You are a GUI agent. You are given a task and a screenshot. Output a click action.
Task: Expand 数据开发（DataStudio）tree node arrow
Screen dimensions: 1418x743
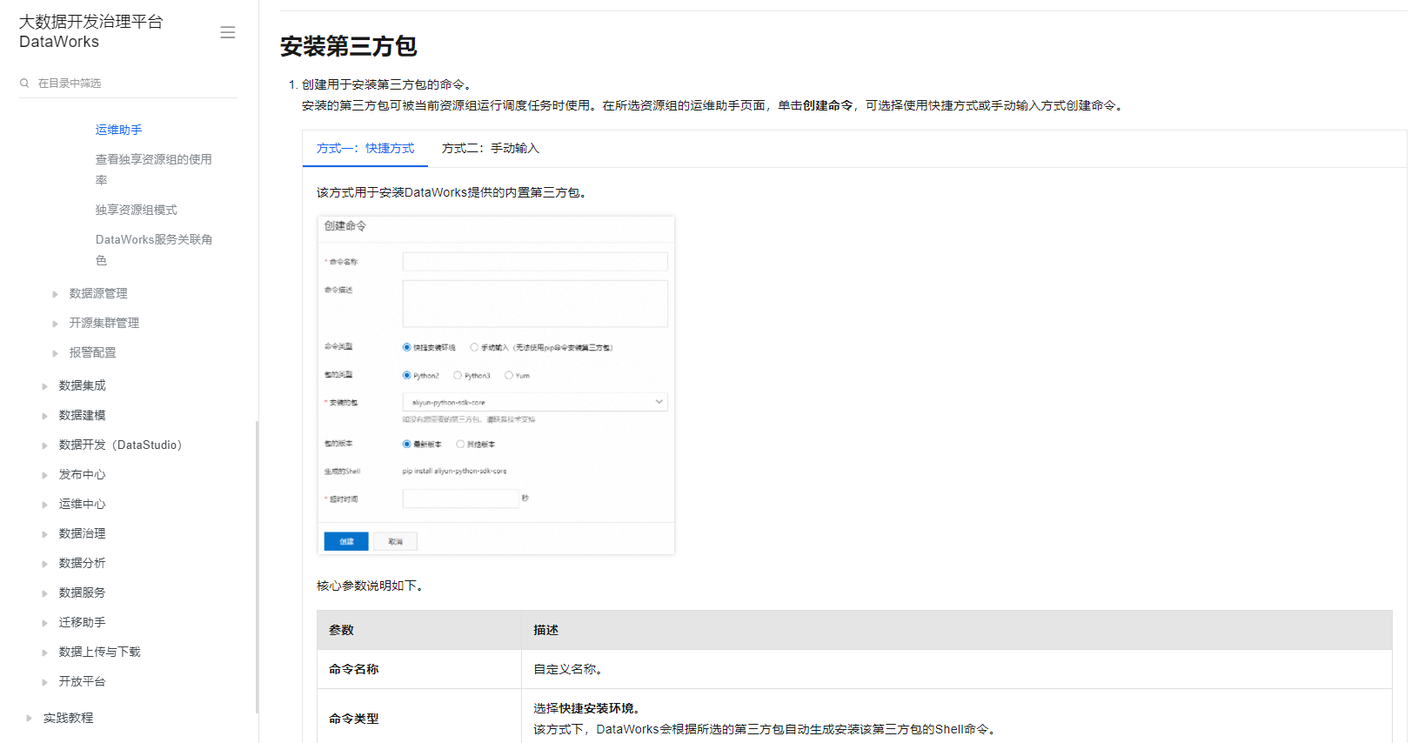click(x=44, y=445)
